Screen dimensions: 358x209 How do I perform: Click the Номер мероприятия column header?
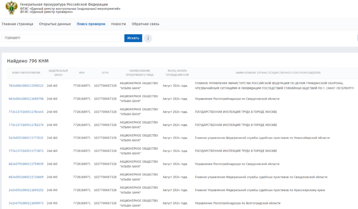(26, 73)
